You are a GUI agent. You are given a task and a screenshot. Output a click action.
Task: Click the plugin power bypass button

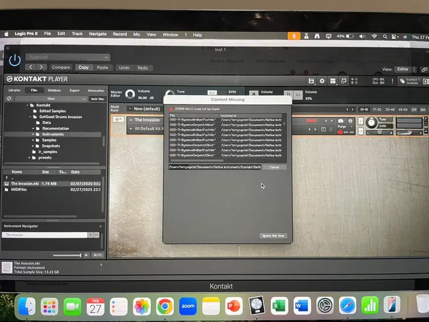(15, 60)
